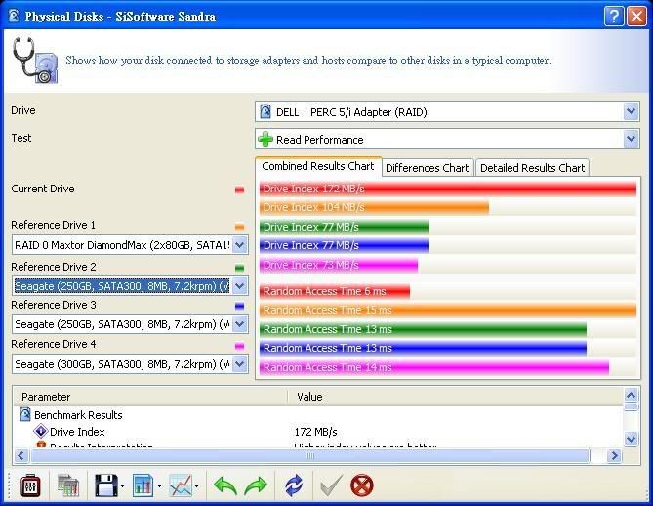Switch to the Differences Chart tab
This screenshot has width=653, height=506.
[x=428, y=168]
